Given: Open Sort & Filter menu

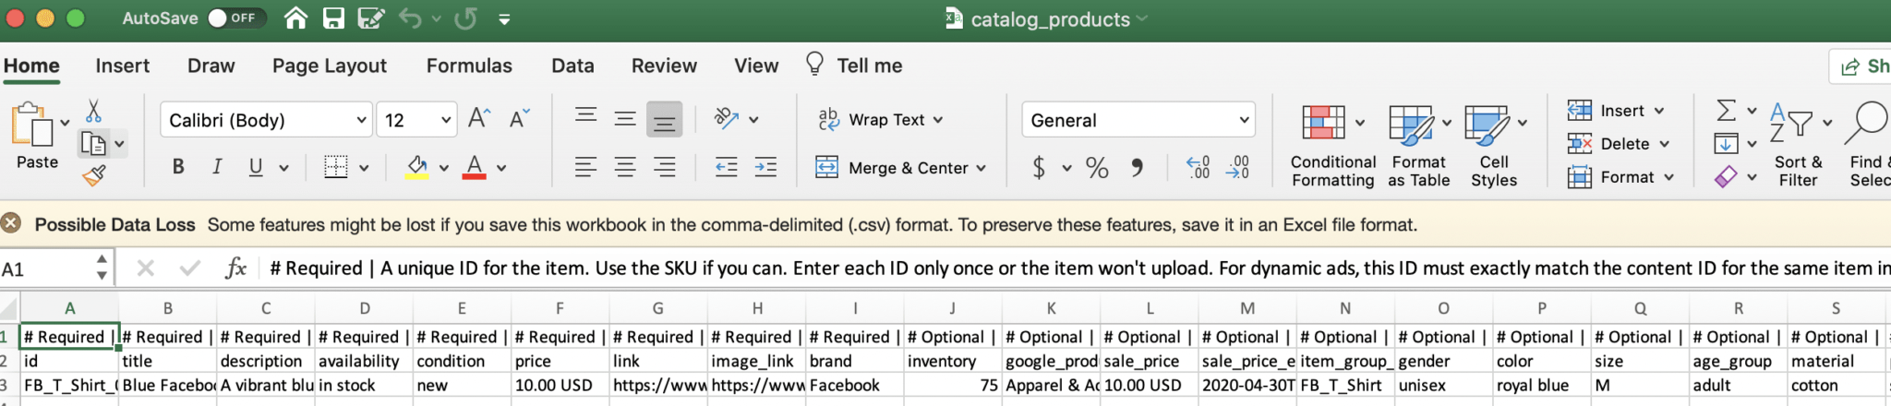Looking at the screenshot, I should click(1799, 146).
